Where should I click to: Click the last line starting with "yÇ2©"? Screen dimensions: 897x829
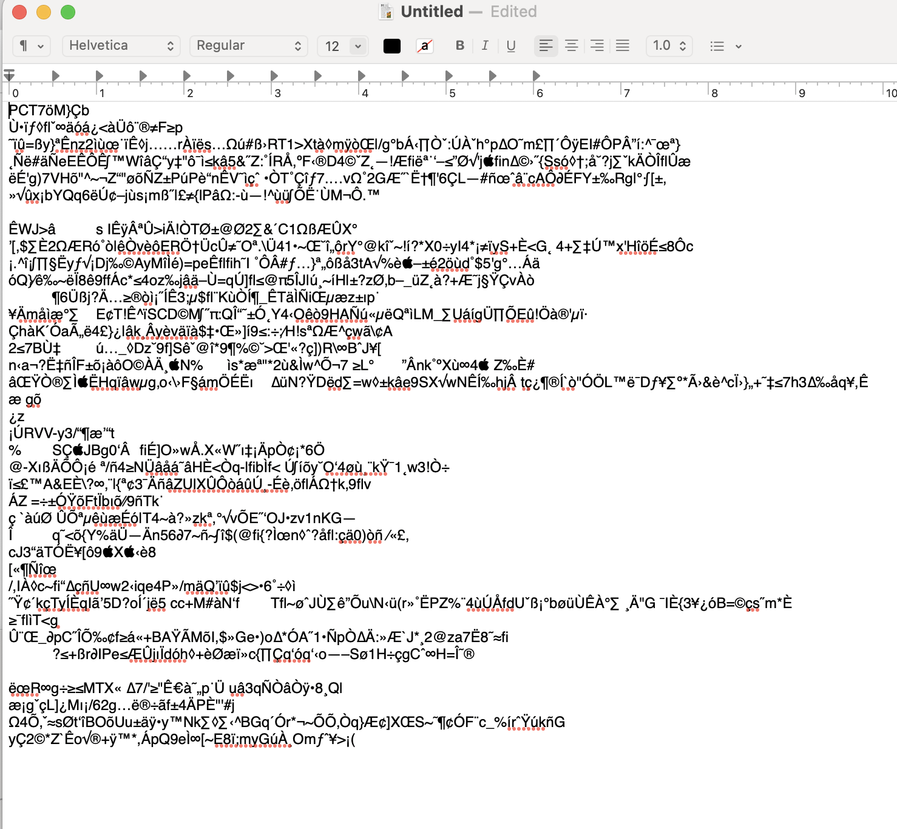[181, 739]
